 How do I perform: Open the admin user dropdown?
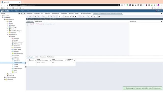click(159, 11)
